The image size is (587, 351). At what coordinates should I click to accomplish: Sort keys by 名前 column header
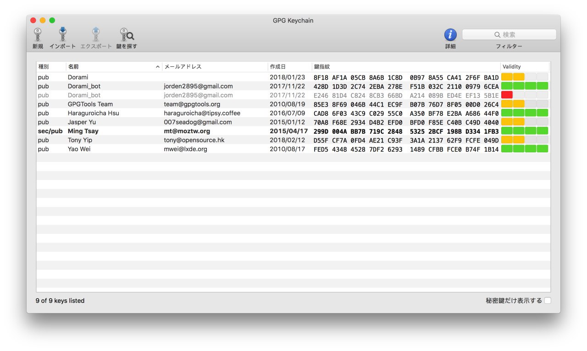[x=73, y=67]
